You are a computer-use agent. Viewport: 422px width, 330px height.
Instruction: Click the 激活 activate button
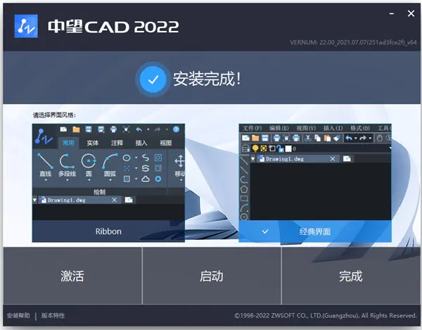coord(72,276)
